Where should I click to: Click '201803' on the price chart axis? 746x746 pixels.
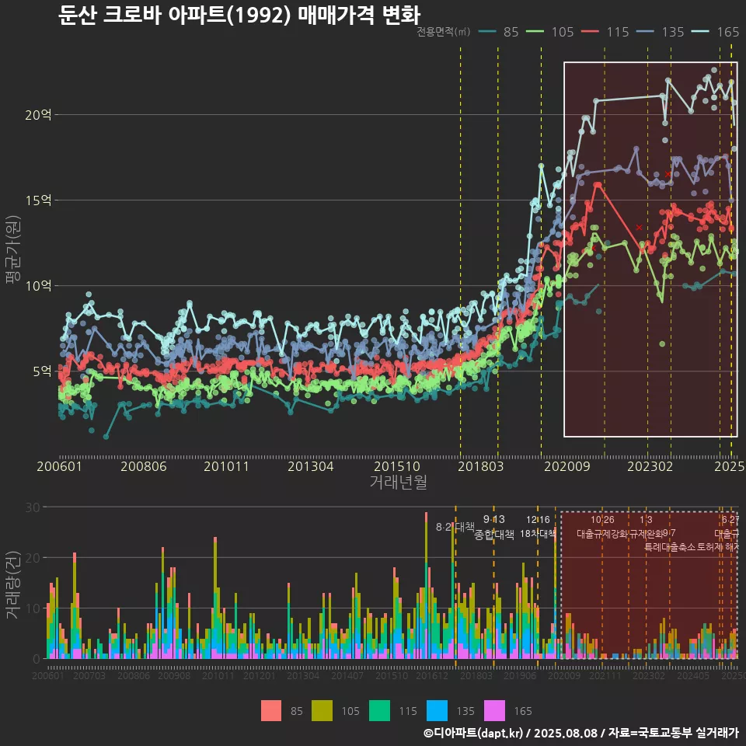pyautogui.click(x=480, y=466)
